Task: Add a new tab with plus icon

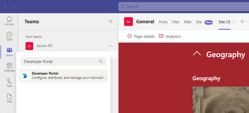Action: pos(242,22)
